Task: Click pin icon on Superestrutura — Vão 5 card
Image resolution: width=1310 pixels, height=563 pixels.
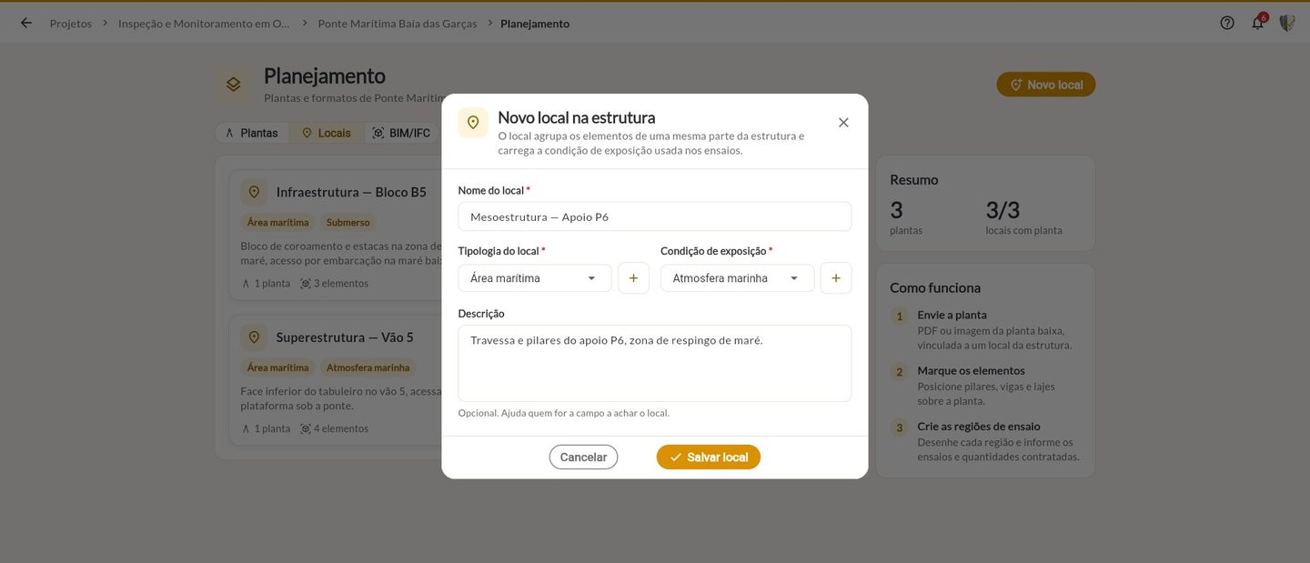Action: pos(254,337)
